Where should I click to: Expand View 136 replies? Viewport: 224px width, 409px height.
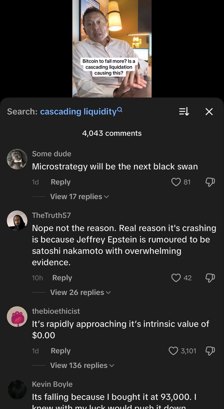pyautogui.click(x=82, y=365)
